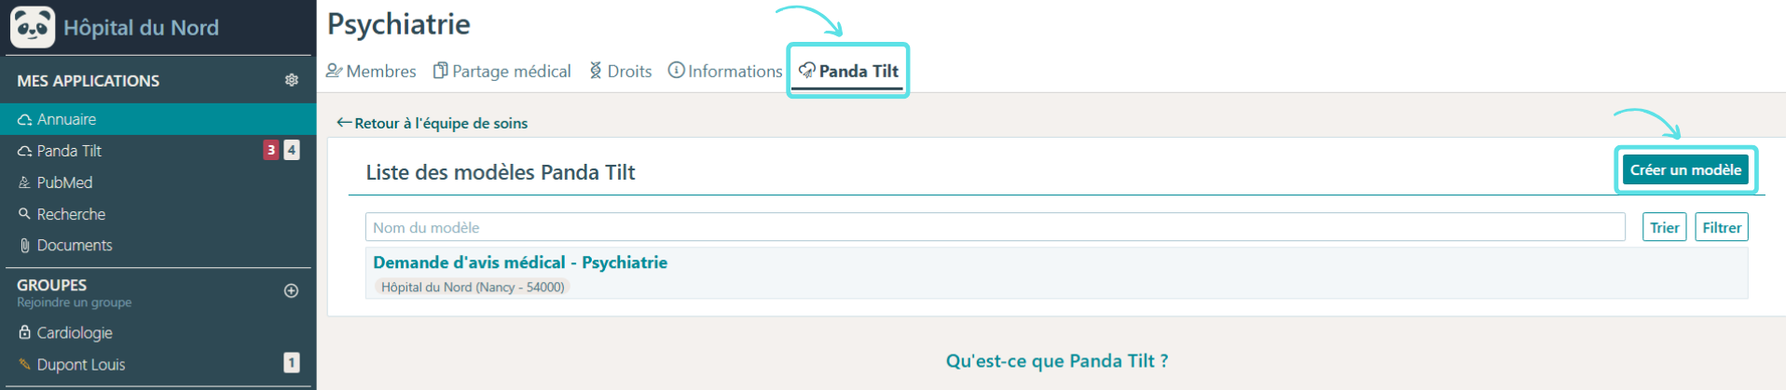Open the Trier sort options
This screenshot has height=390, width=1786.
coord(1664,227)
